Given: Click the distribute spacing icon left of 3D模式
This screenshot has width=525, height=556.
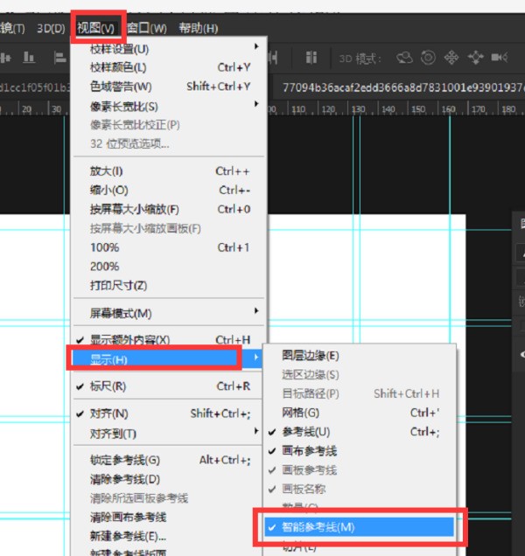Looking at the screenshot, I should click(x=311, y=58).
